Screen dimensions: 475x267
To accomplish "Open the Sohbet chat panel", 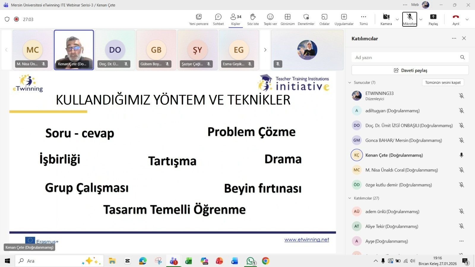I will click(218, 19).
